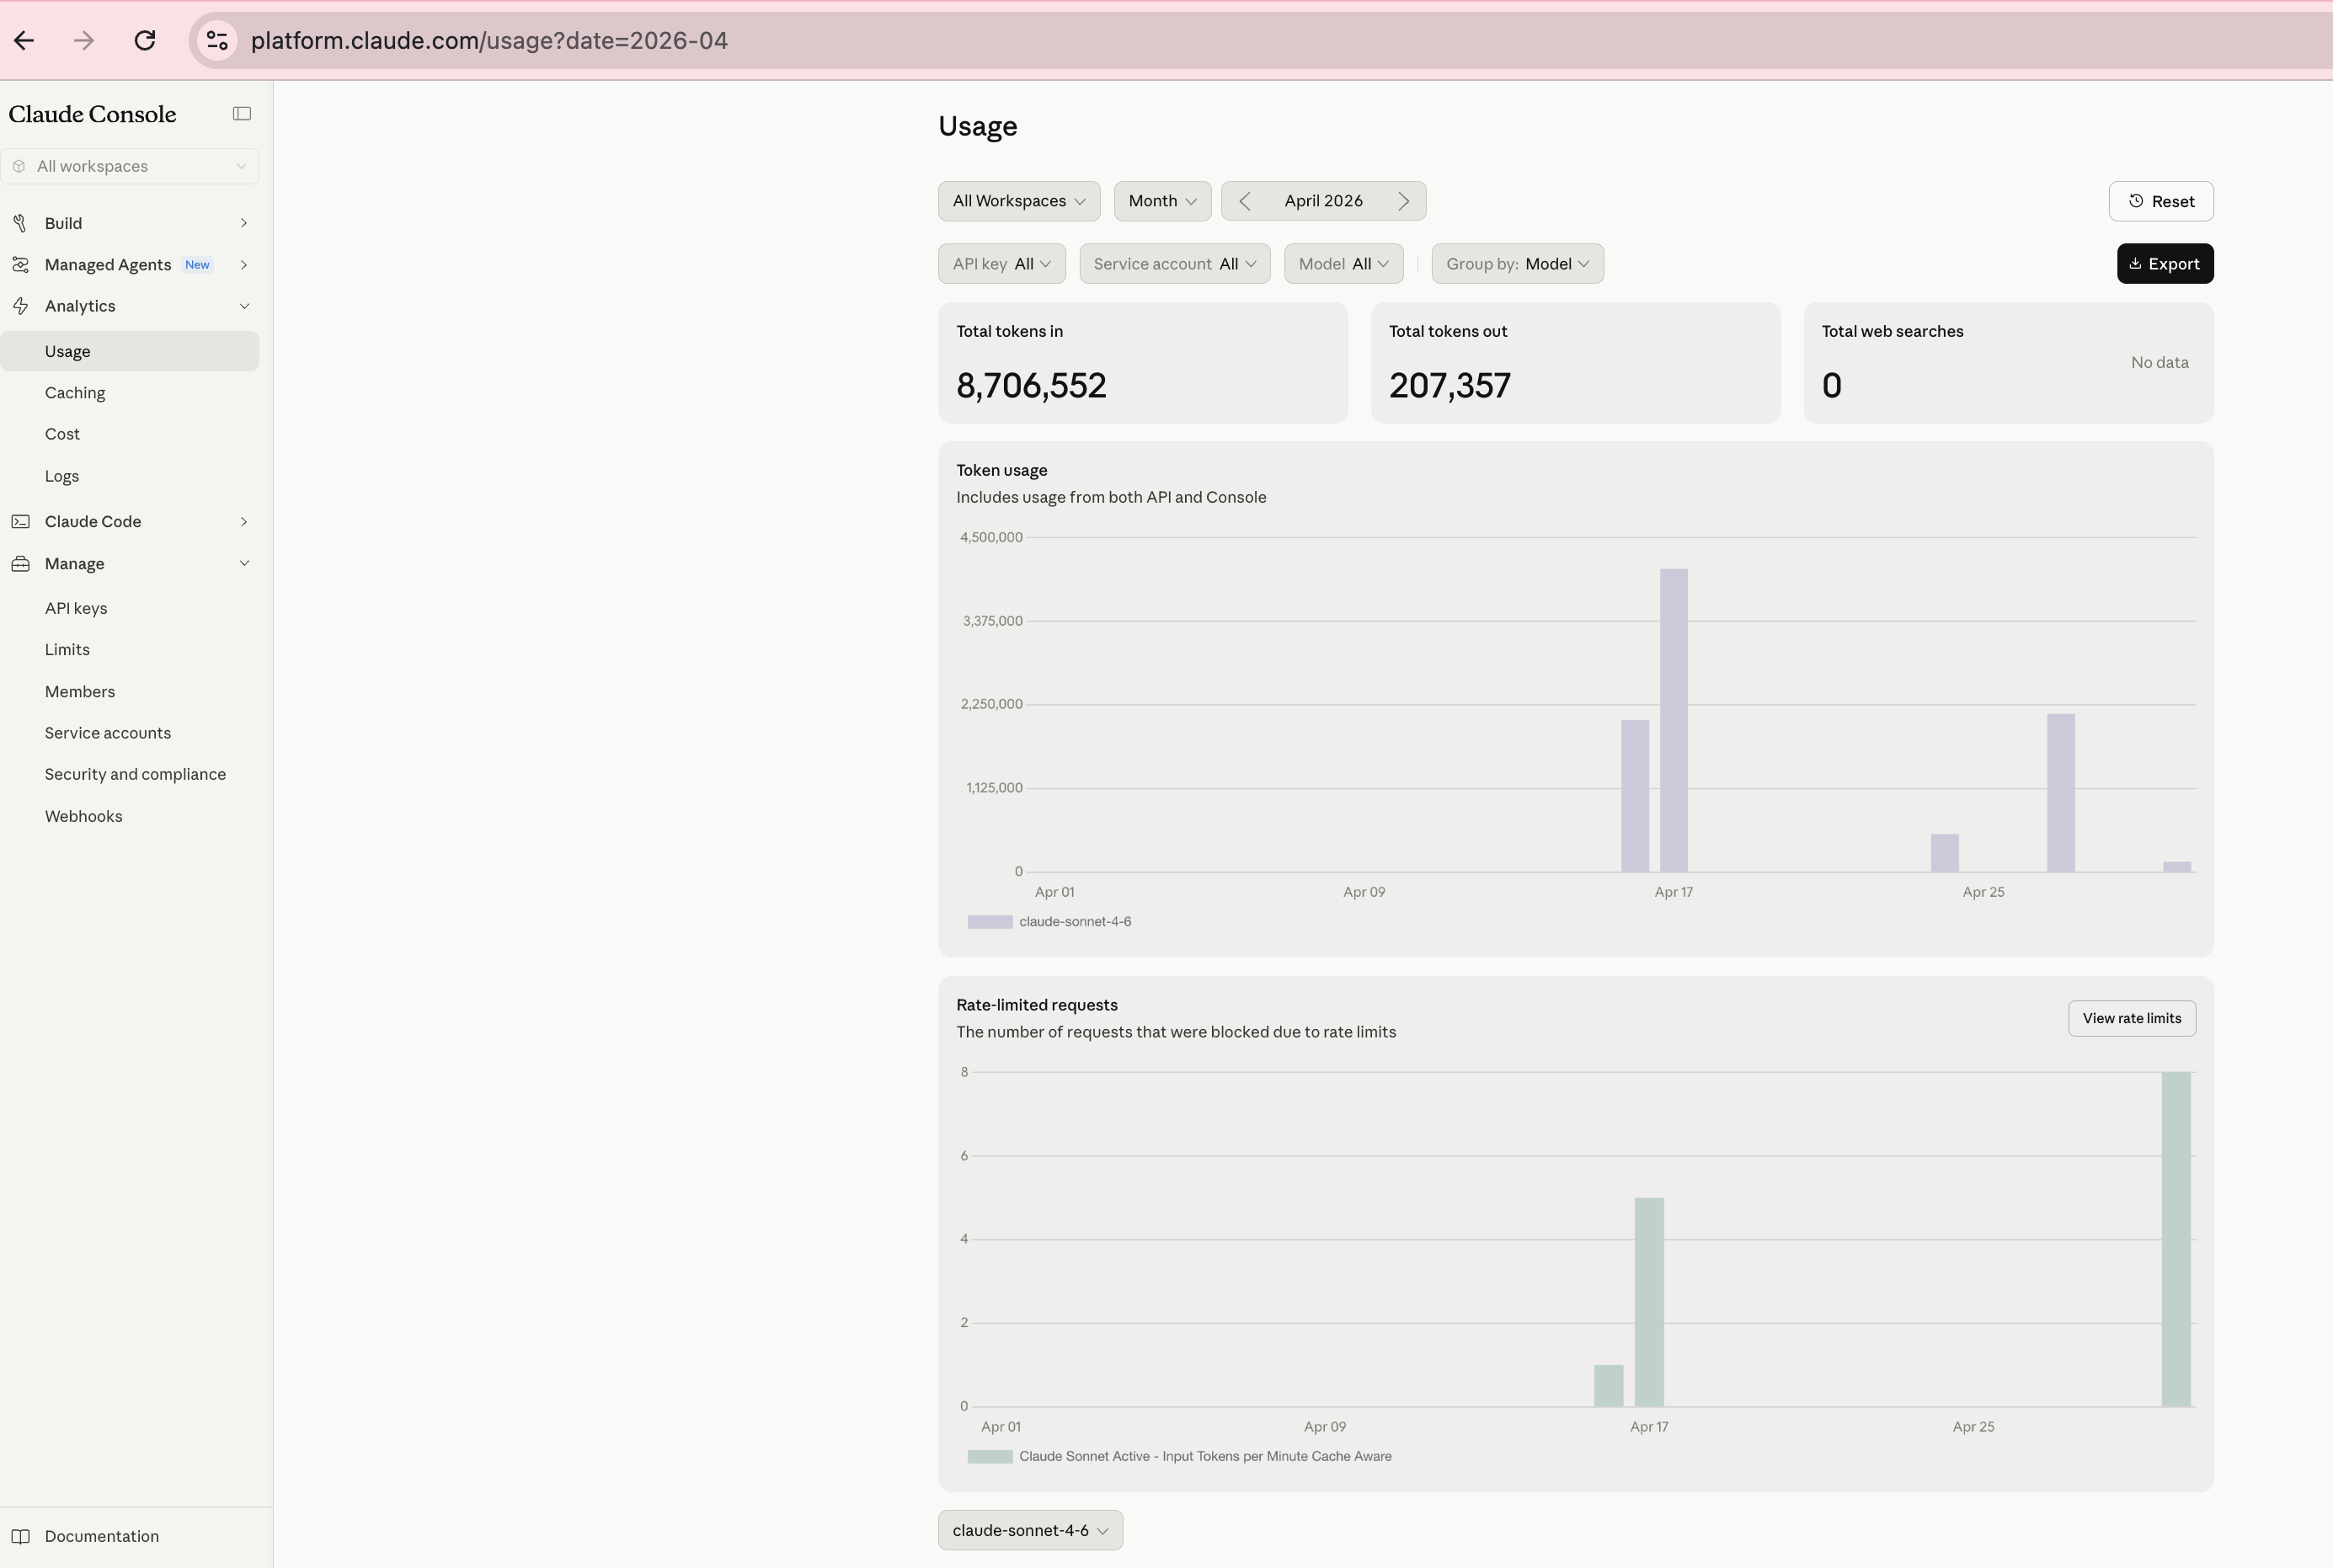Open the Documentation link
Viewport: 2333px width, 1568px height.
[102, 1536]
